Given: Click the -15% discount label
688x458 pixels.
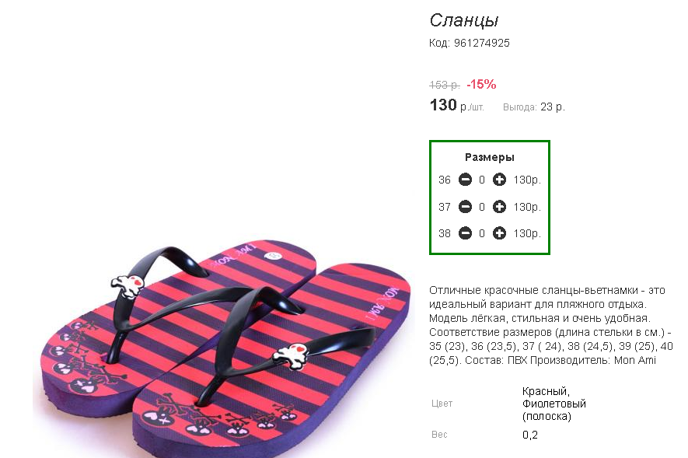Looking at the screenshot, I should (481, 84).
